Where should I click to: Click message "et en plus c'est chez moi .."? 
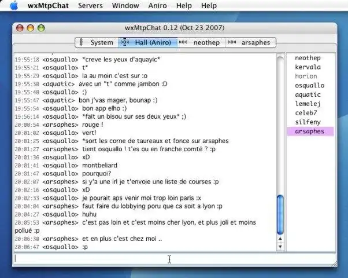pyautogui.click(x=122, y=239)
